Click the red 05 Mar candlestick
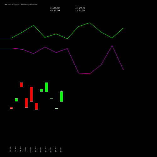 (26, 103)
